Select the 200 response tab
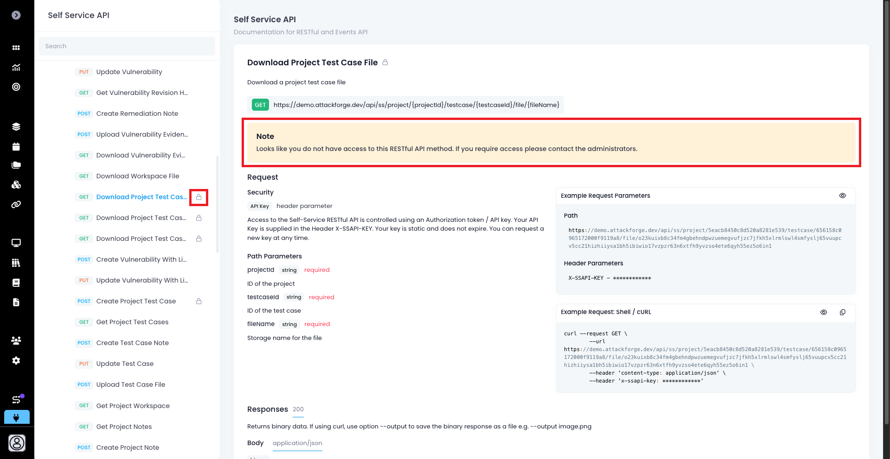The height and width of the screenshot is (459, 890). point(298,409)
